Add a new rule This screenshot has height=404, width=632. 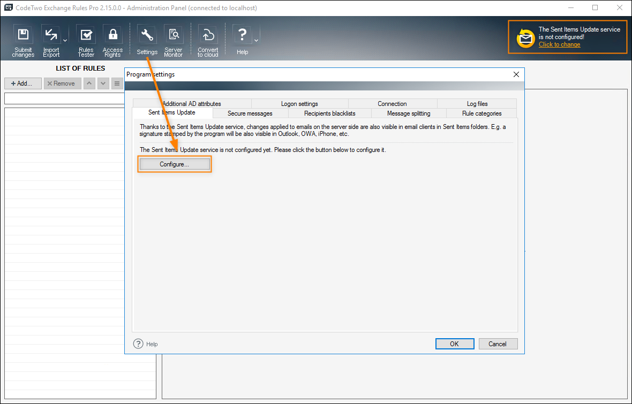(23, 83)
